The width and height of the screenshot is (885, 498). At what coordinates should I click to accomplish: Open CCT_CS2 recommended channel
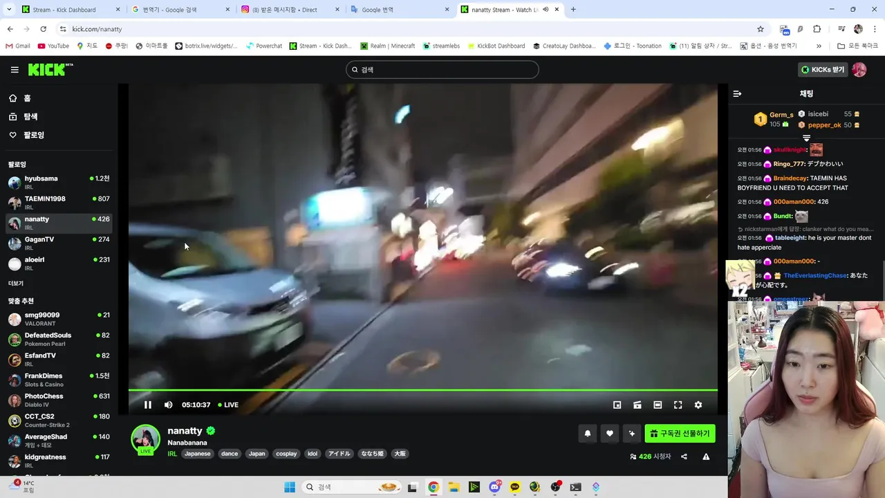click(59, 421)
